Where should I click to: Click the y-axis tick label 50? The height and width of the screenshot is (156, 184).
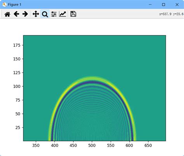[18, 114]
